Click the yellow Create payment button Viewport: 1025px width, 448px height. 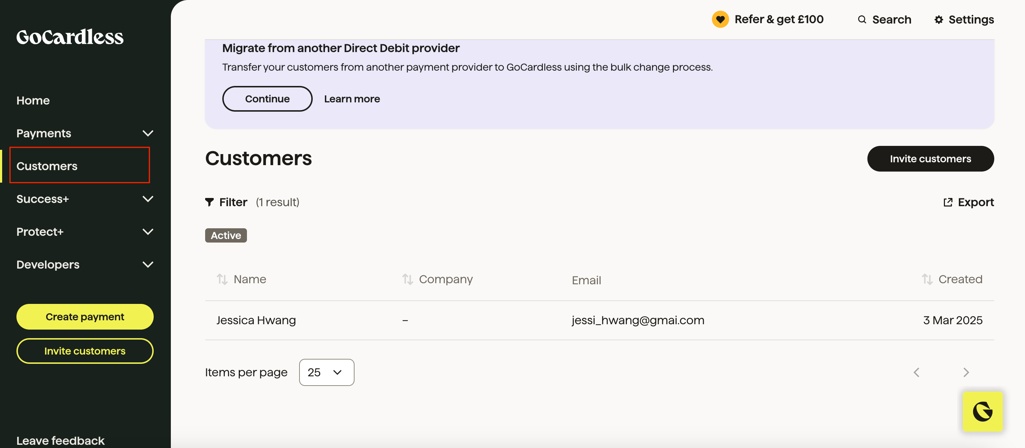click(x=85, y=316)
